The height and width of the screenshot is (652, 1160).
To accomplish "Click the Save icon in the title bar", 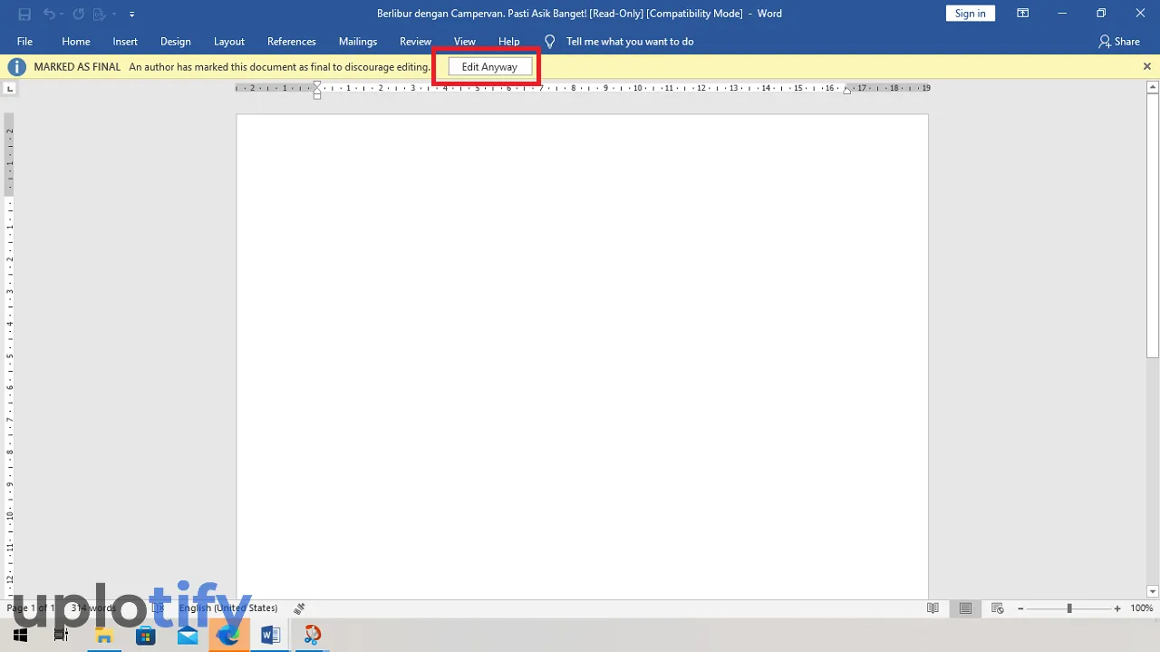I will (x=24, y=14).
